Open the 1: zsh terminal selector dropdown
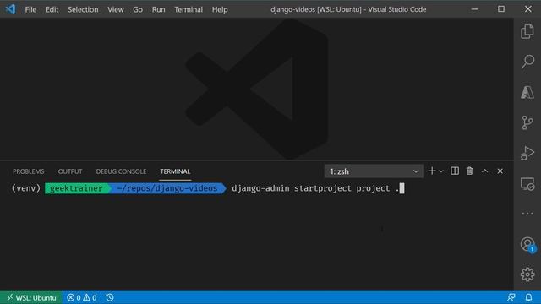541x304 pixels. coord(374,171)
